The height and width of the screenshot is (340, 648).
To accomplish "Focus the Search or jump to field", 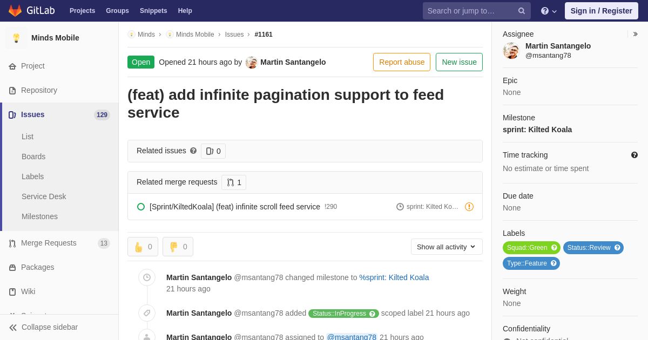I will click(469, 11).
